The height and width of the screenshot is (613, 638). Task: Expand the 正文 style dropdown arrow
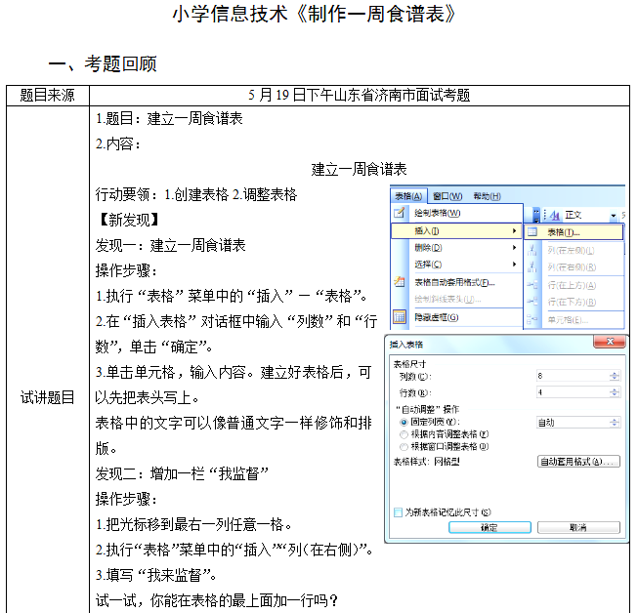click(615, 215)
